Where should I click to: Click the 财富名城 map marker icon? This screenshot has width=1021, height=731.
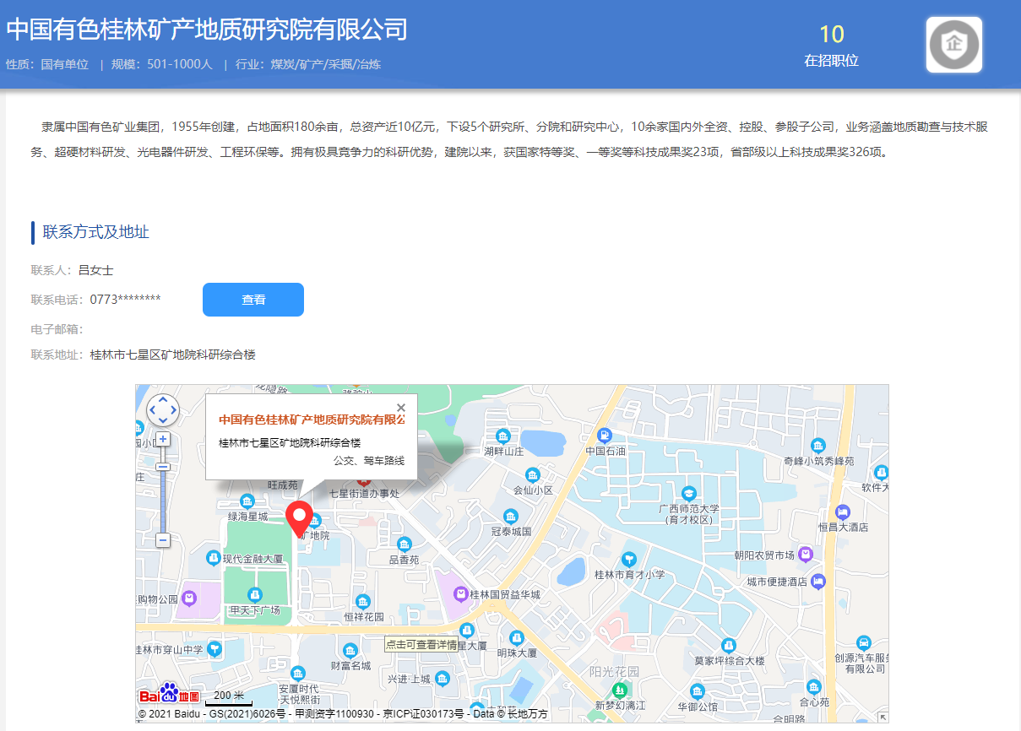click(350, 650)
